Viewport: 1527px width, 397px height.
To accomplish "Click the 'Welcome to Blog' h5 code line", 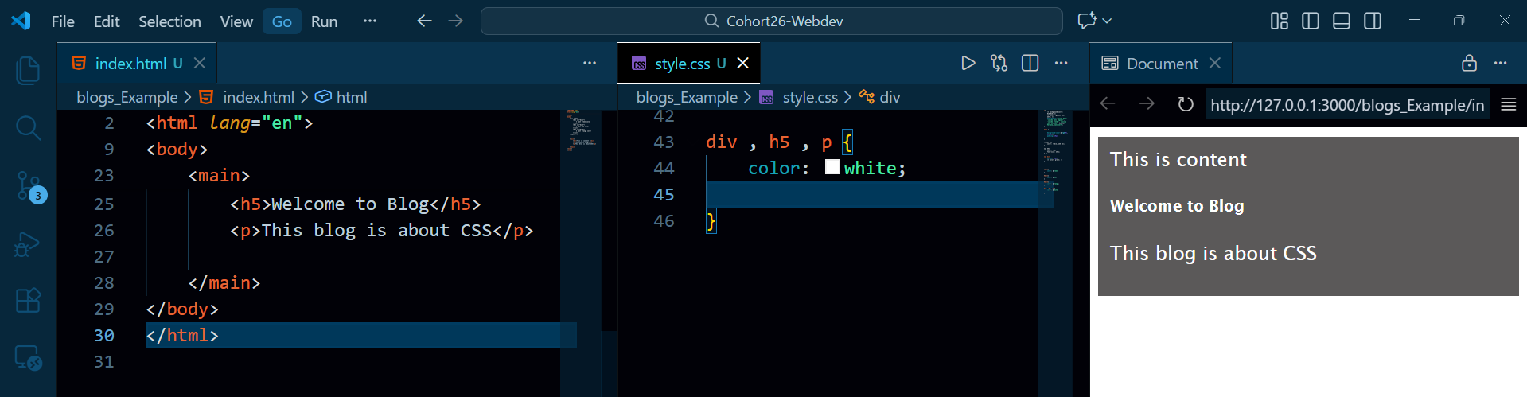I will tap(355, 204).
